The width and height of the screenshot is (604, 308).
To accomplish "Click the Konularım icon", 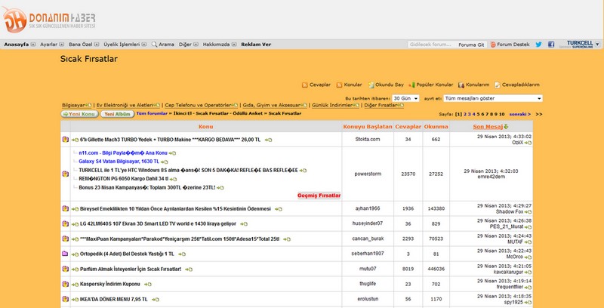I will [461, 85].
